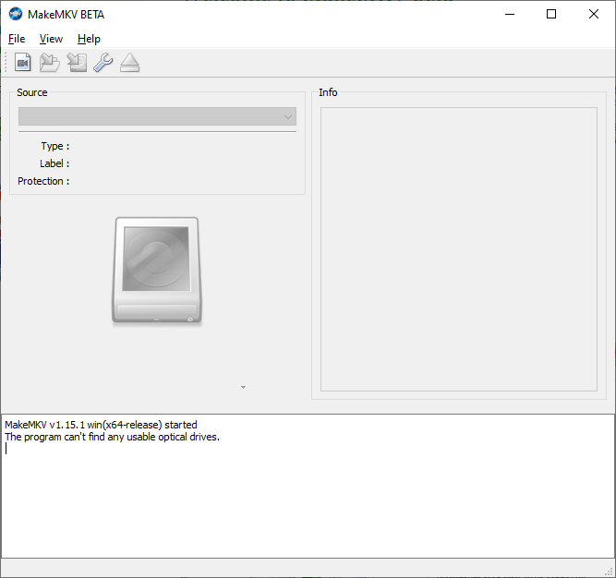
Task: Open the View menu
Action: click(51, 39)
